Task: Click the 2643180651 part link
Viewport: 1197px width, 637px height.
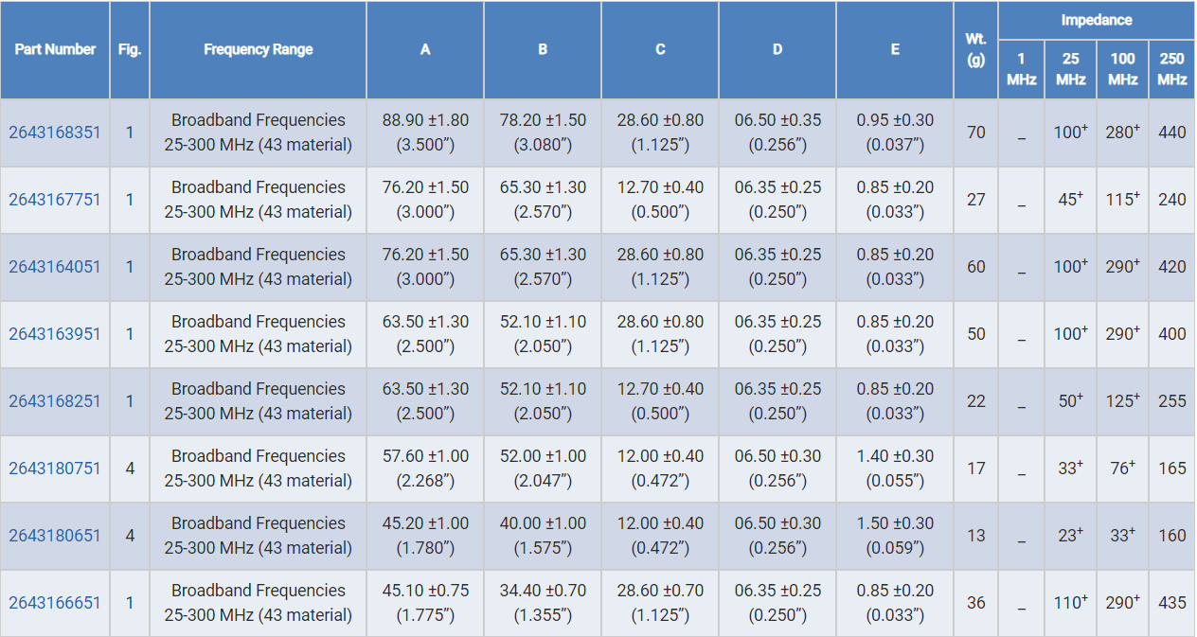Action: coord(54,536)
